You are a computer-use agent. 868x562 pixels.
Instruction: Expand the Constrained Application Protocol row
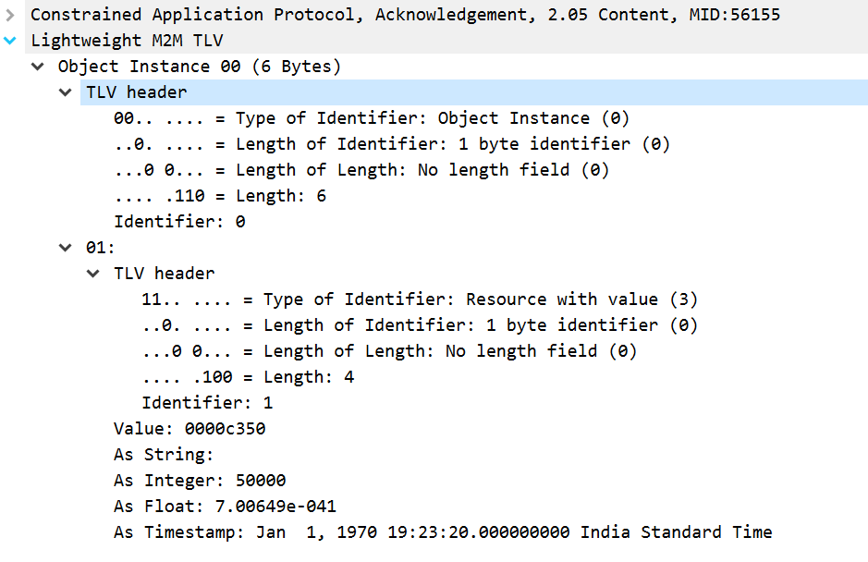[8, 14]
